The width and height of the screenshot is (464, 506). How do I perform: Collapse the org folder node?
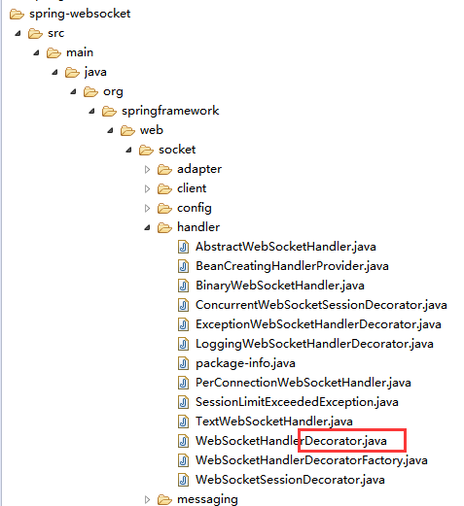(73, 91)
